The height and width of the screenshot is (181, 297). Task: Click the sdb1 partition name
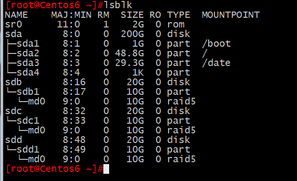click(x=28, y=92)
